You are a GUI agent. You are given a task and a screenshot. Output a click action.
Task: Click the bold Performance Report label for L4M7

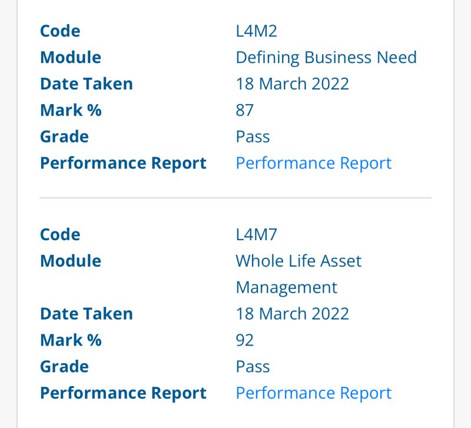(x=123, y=393)
